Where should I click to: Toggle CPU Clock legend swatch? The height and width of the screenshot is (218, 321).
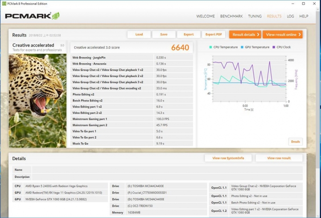[274, 47]
